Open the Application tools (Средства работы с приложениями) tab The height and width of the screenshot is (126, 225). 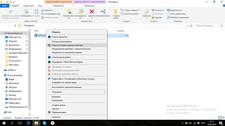90,2
